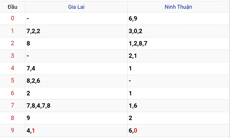Click Ninh Thuận cell showing 6,9
The width and height of the screenshot is (230, 138).
(x=178, y=19)
